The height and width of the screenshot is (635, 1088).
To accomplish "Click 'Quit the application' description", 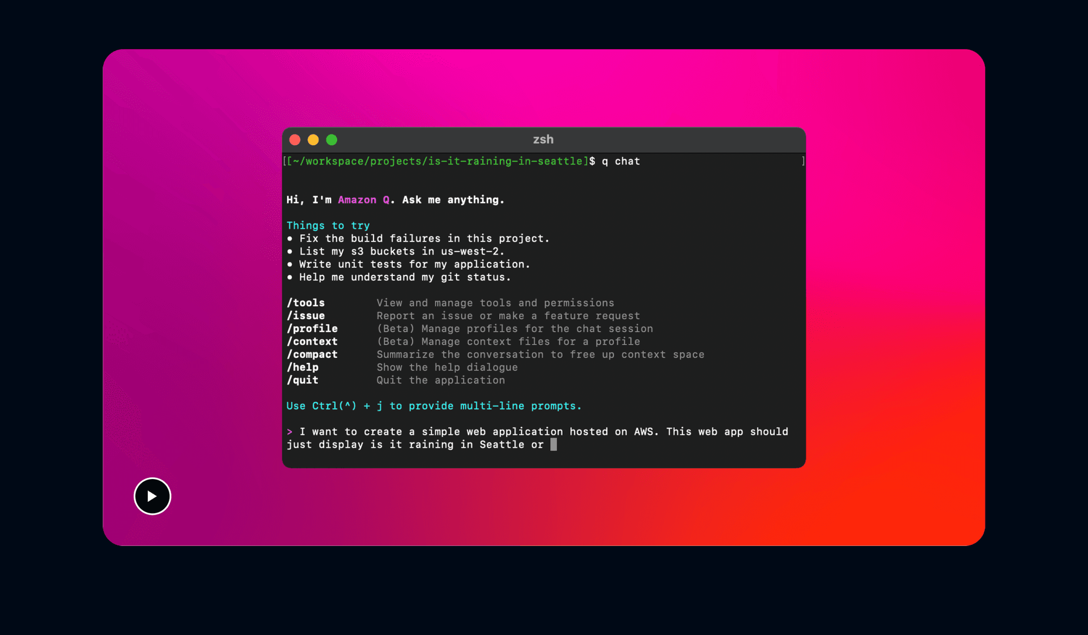I will point(441,380).
